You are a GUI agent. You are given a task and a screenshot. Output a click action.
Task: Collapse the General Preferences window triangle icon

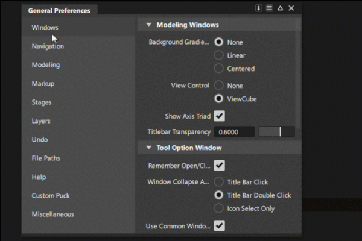tap(280, 8)
